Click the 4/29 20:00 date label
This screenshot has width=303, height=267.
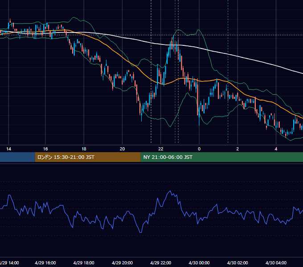pos(123,263)
